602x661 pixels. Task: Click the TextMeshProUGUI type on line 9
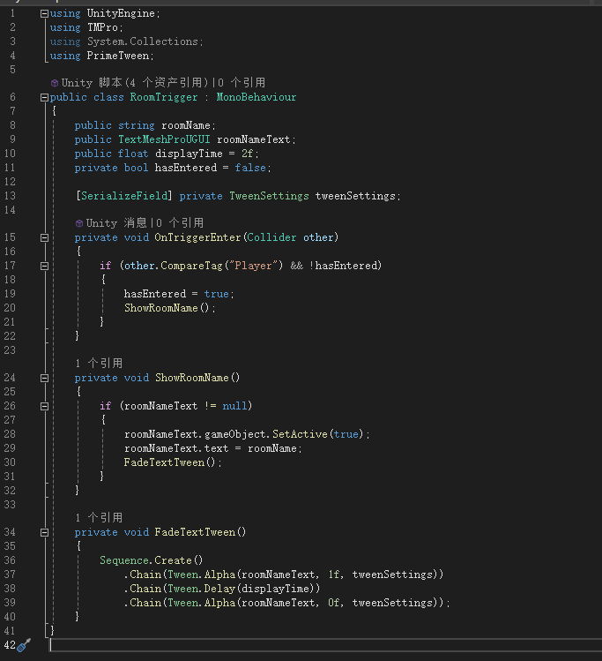pyautogui.click(x=164, y=139)
